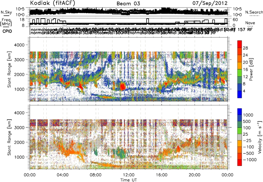This screenshot has height=182, width=263.
Task: Pick the blue top segment of Velocity colorbar
Action: coord(240,112)
